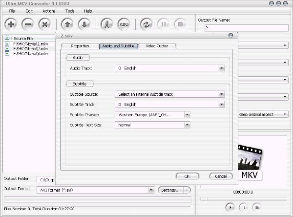The width and height of the screenshot is (293, 217).
Task: Open the Actions menu
Action: point(49,11)
